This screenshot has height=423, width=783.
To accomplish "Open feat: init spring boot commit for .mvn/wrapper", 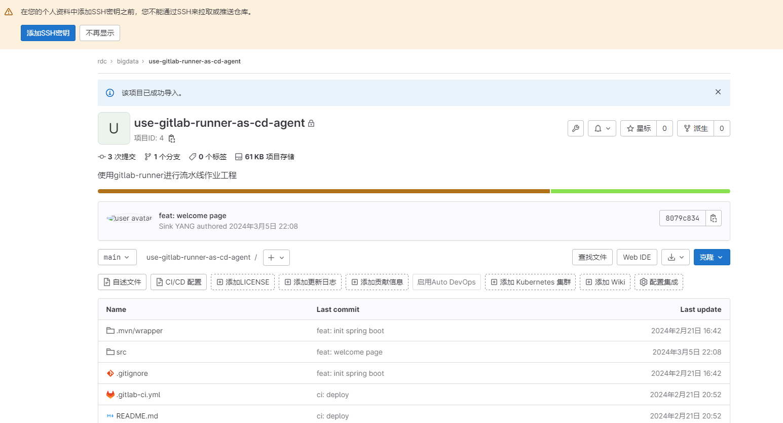I will pyautogui.click(x=350, y=331).
